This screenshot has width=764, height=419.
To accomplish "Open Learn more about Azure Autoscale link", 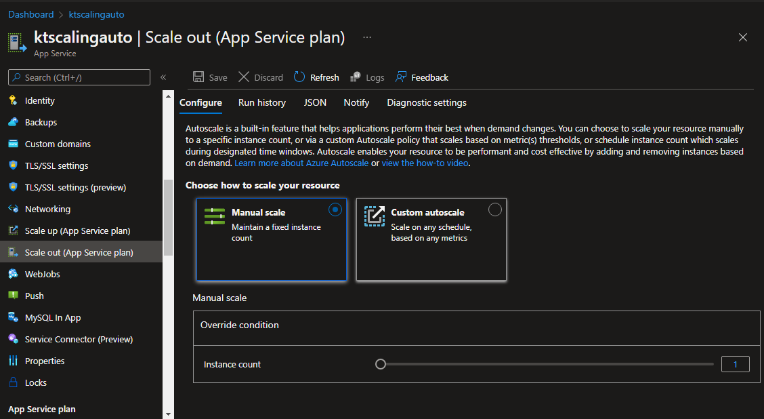I will (x=301, y=163).
